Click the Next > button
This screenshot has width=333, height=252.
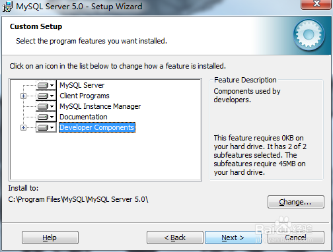pyautogui.click(x=233, y=237)
